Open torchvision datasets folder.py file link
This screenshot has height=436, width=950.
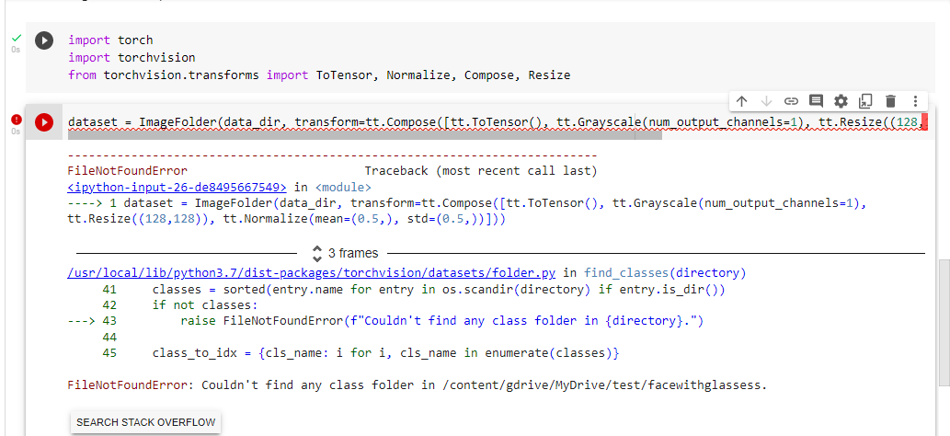click(x=312, y=273)
